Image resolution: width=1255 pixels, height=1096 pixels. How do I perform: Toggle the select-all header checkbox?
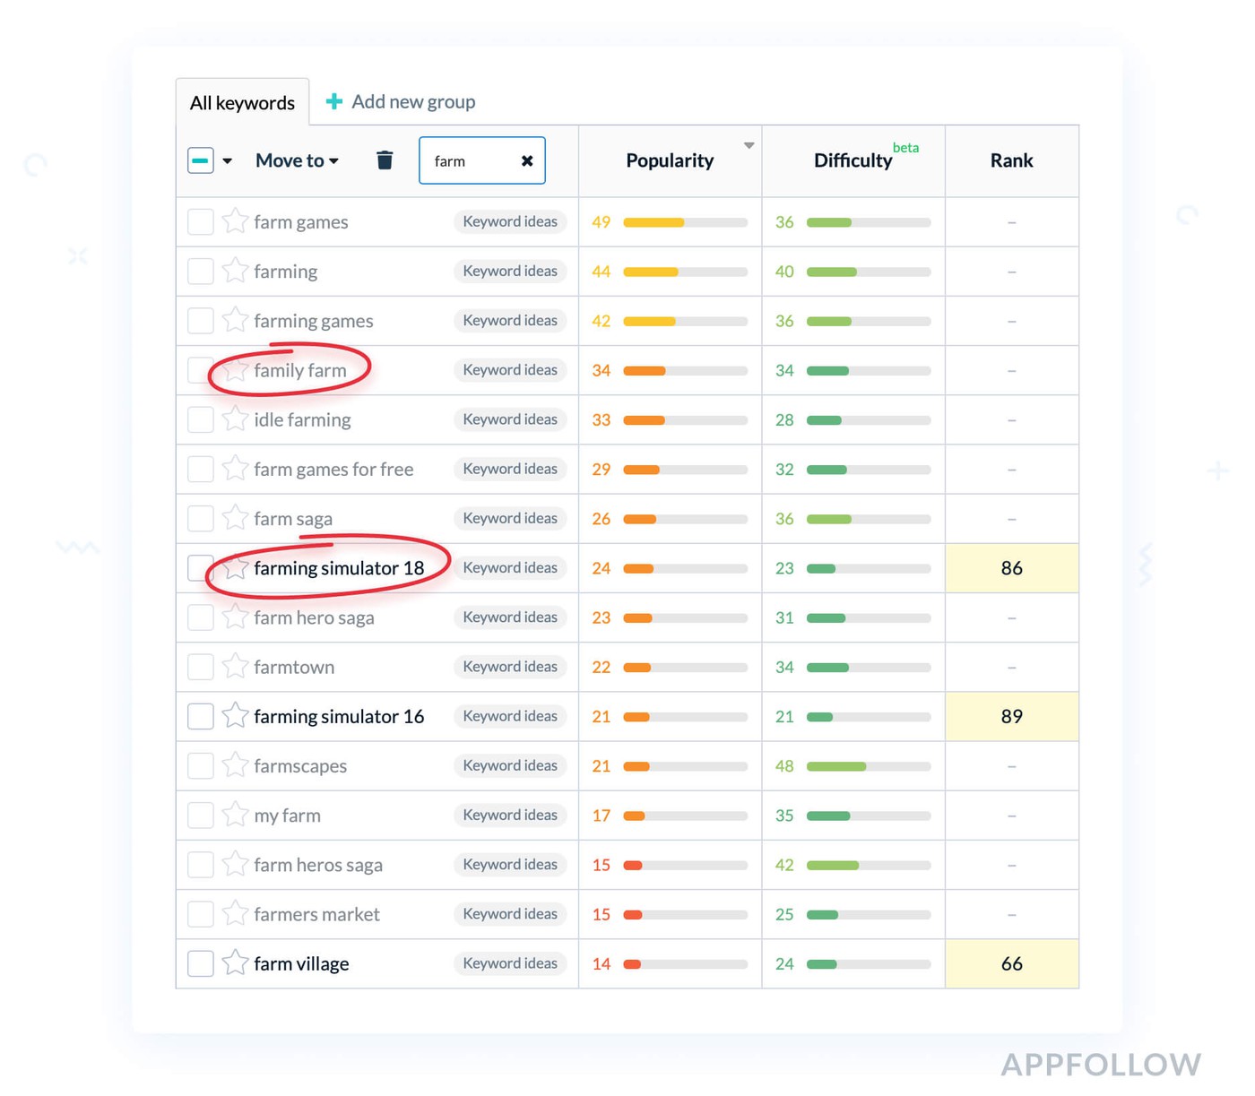[201, 160]
